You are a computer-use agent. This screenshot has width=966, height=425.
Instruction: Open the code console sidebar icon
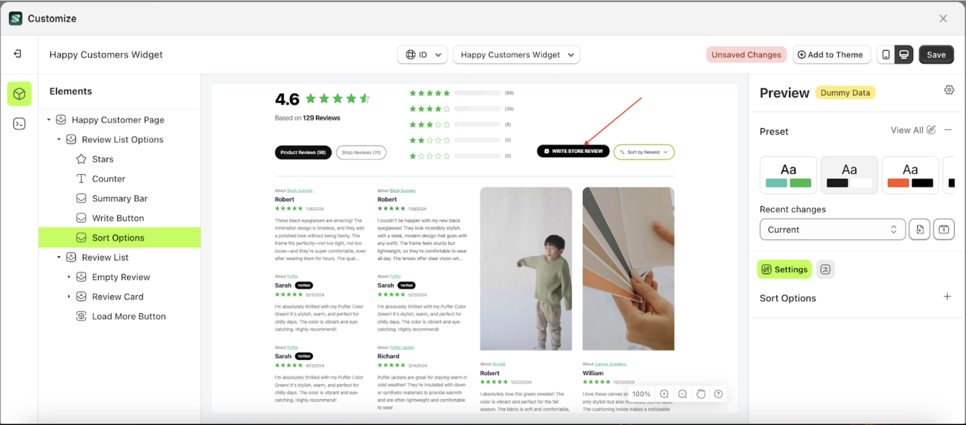(19, 124)
